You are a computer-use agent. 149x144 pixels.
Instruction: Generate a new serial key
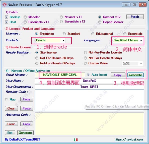[x=135, y=75]
